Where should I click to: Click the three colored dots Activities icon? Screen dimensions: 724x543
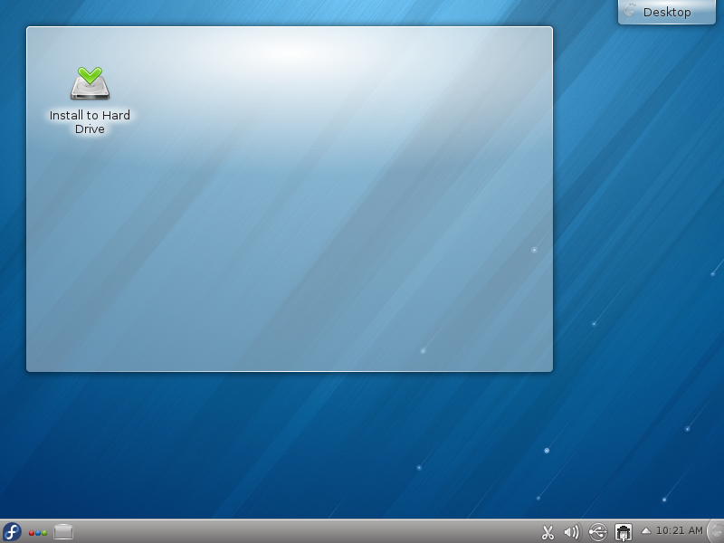[38, 532]
